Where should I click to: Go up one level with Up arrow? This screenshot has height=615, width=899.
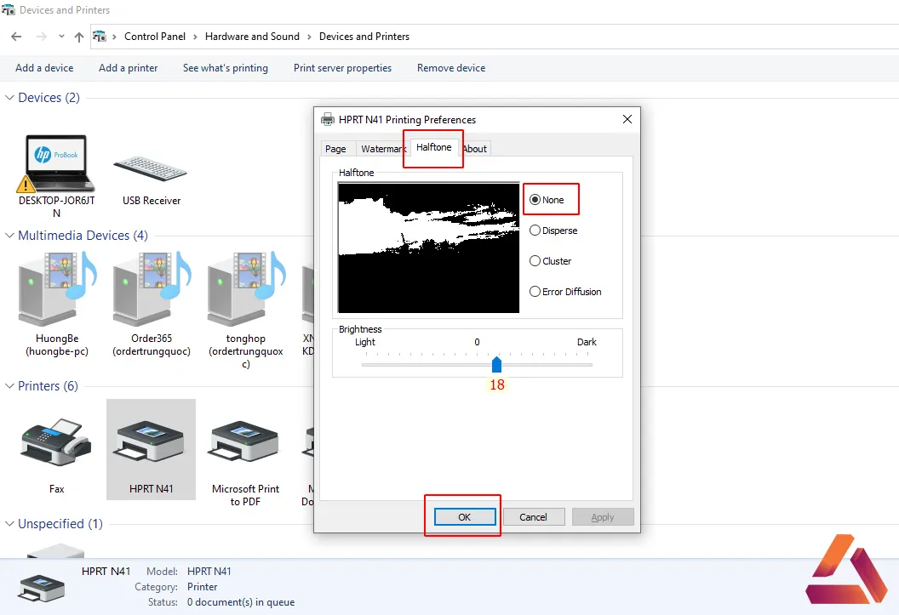[x=79, y=37]
